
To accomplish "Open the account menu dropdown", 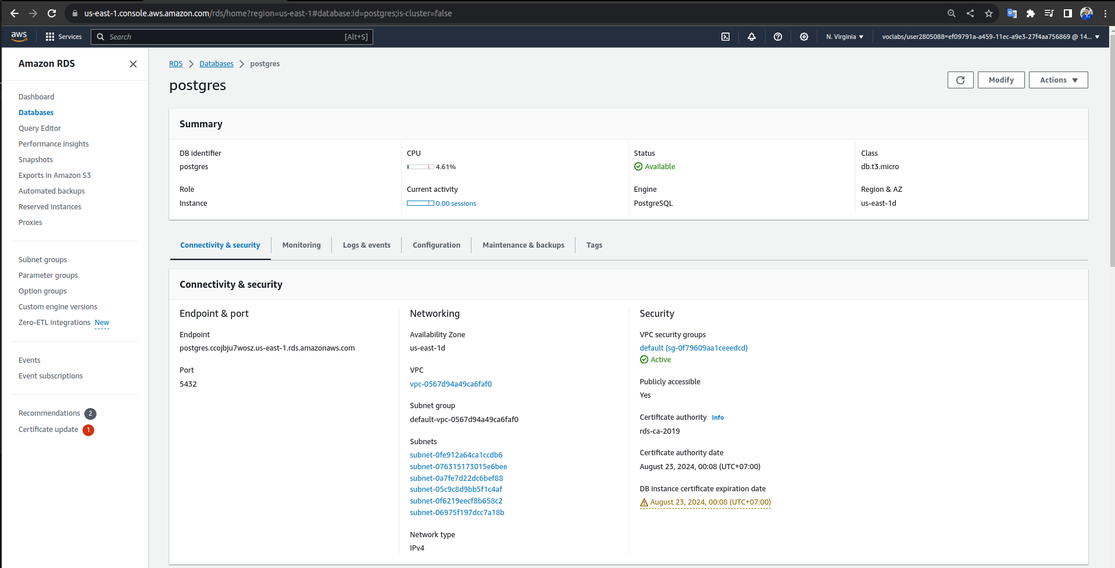I will point(988,36).
